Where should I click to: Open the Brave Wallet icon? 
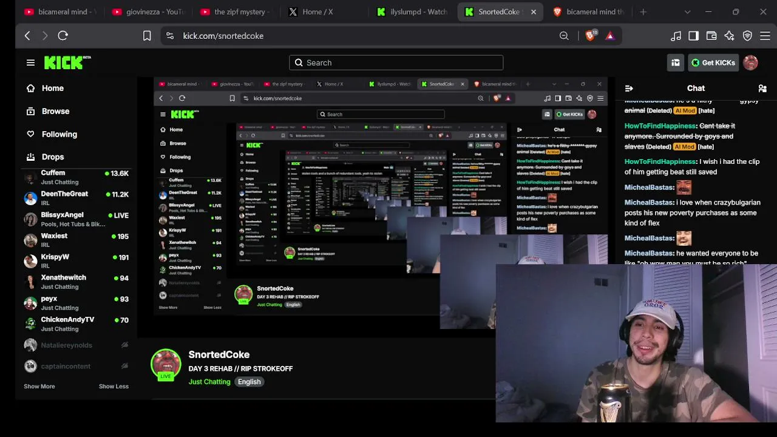coord(711,36)
